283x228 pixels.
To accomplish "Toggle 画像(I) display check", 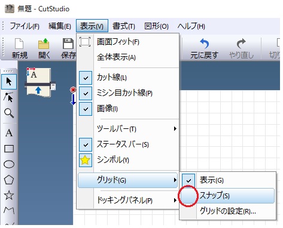I will [x=86, y=109].
